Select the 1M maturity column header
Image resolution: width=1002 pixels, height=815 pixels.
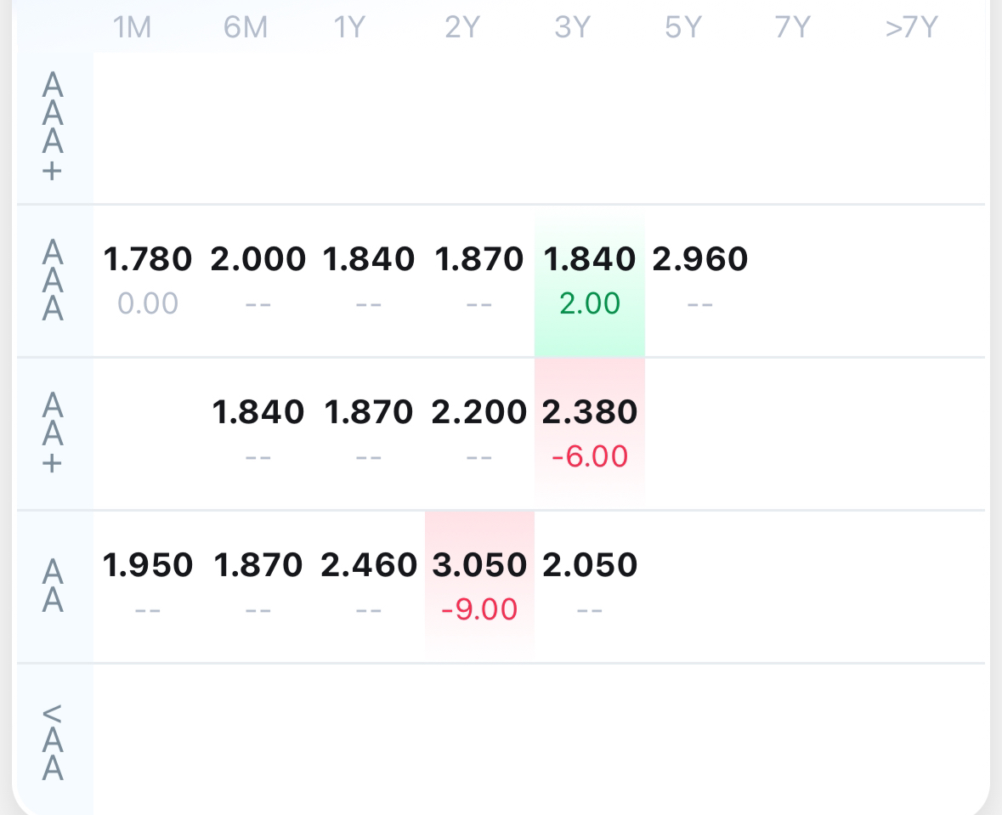[132, 28]
